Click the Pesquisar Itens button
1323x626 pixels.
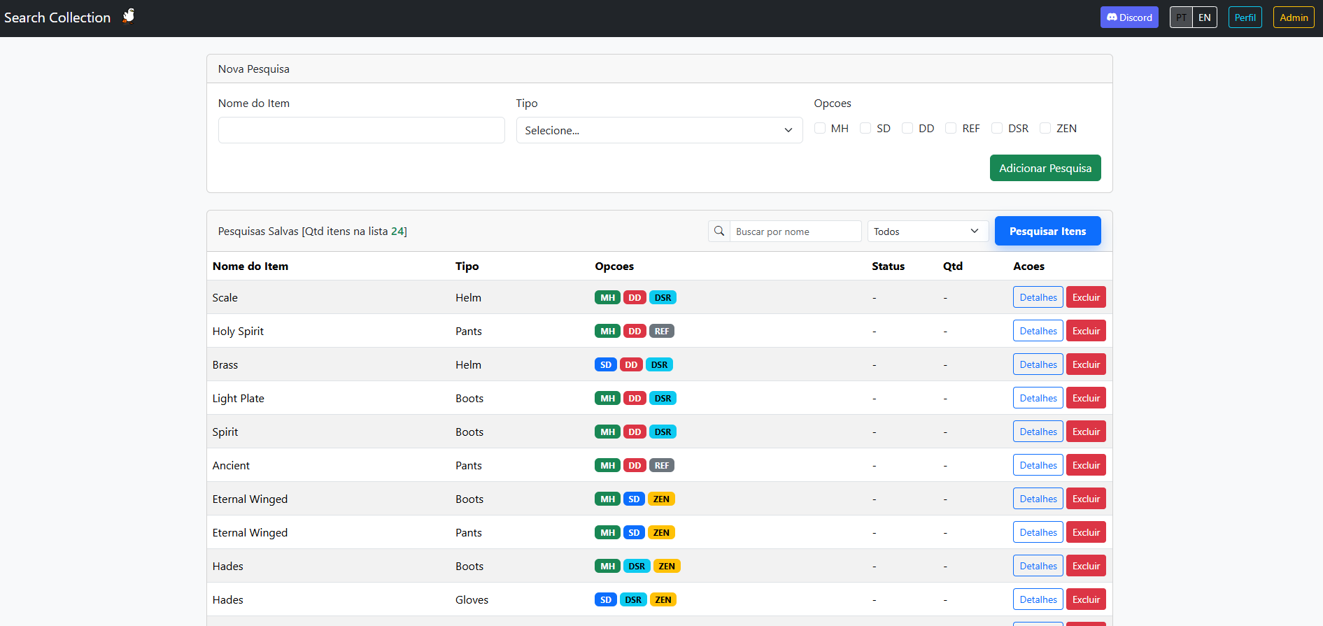click(x=1047, y=232)
